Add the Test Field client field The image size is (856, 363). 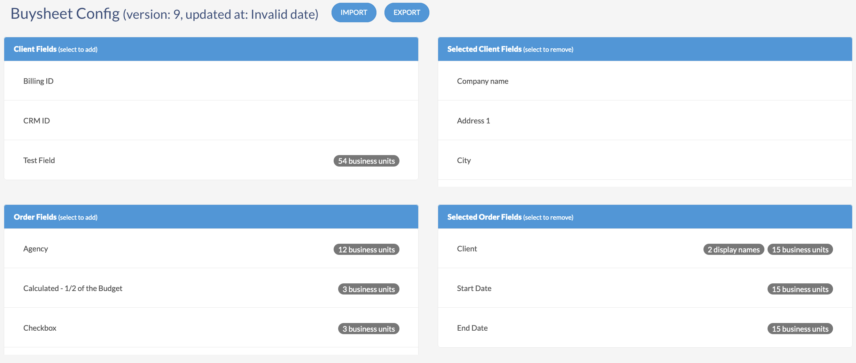pos(211,160)
